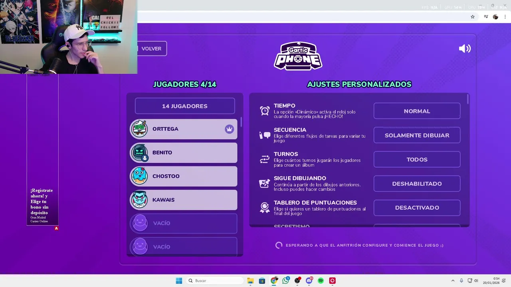Select player KAWAIS avatar
This screenshot has width=511, height=287.
tap(139, 200)
